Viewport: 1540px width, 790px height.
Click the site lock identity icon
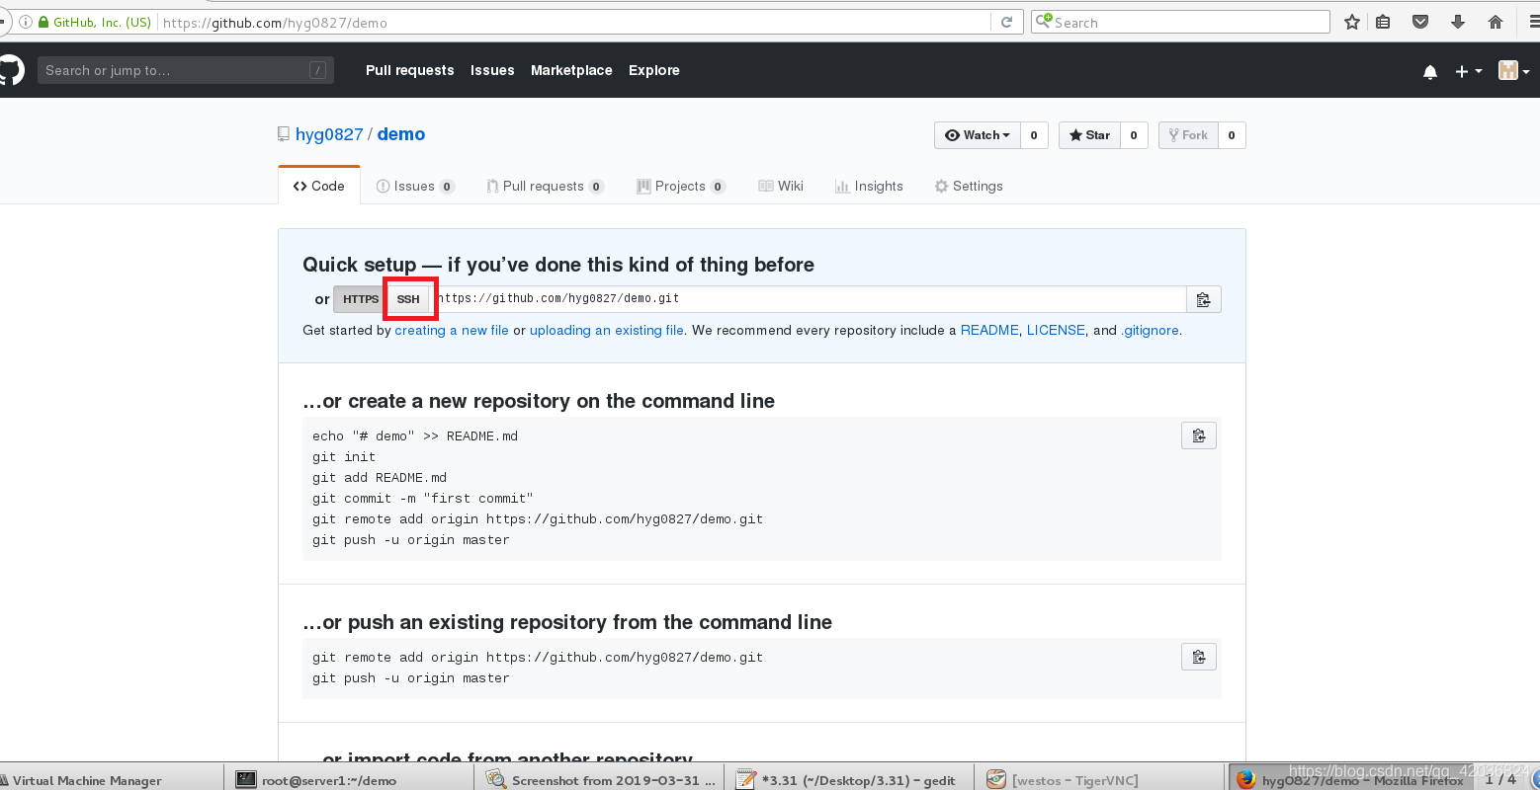43,22
